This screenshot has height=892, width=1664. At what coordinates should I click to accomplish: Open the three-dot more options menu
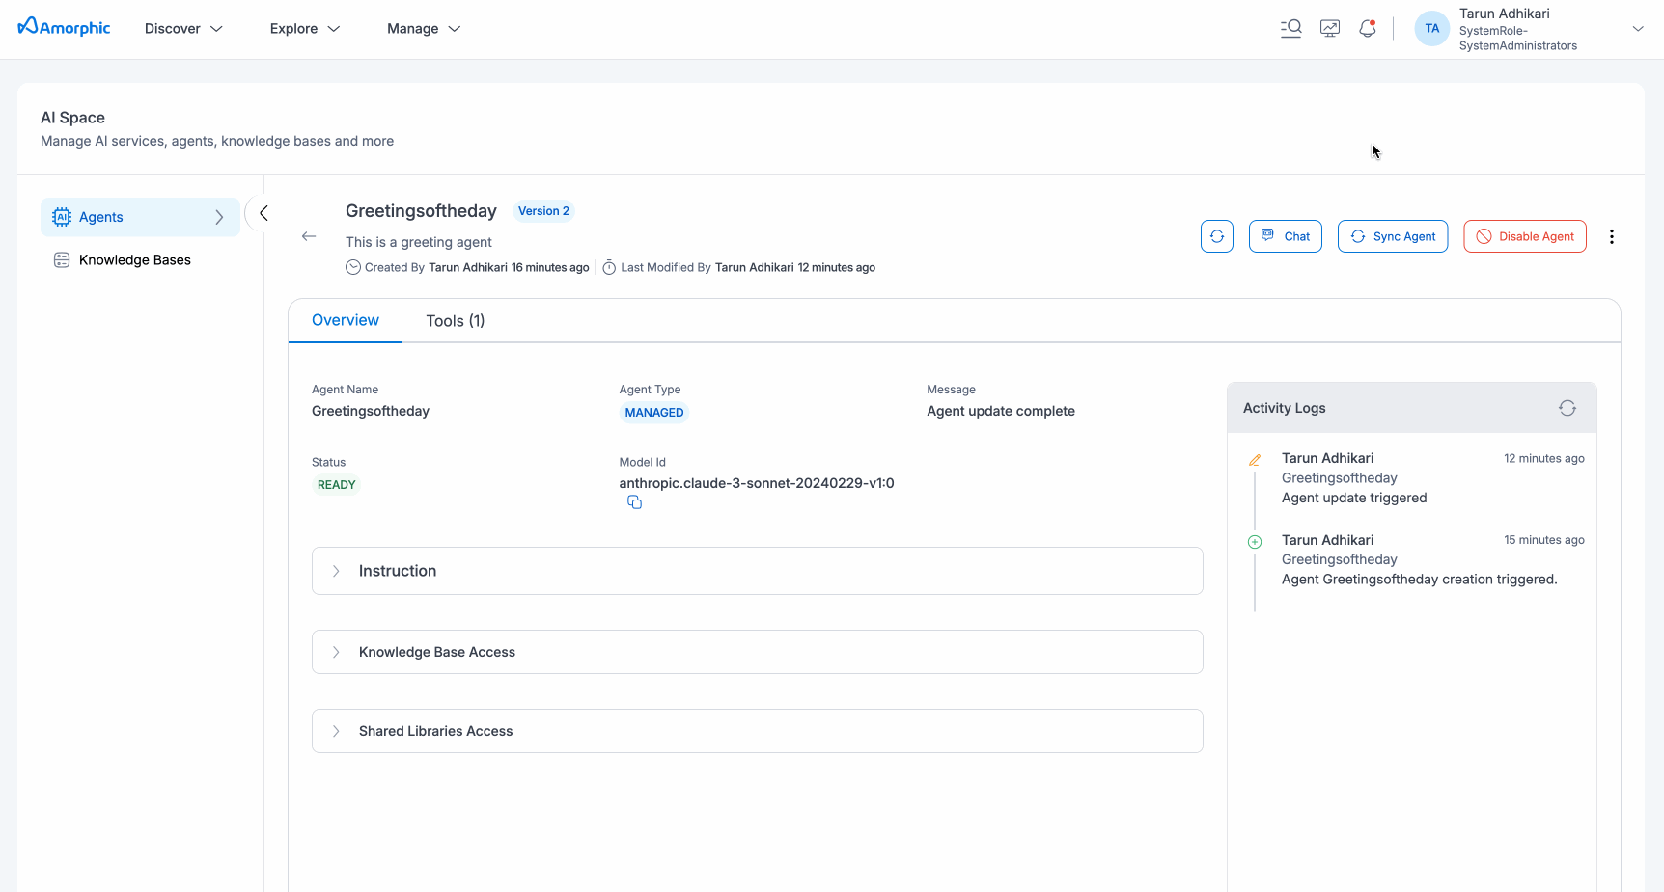coord(1611,236)
